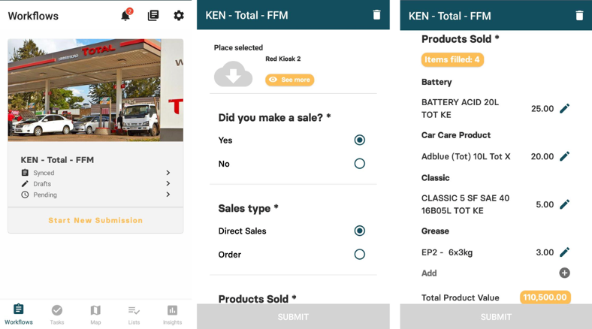Choose Order as sales type

point(359,255)
